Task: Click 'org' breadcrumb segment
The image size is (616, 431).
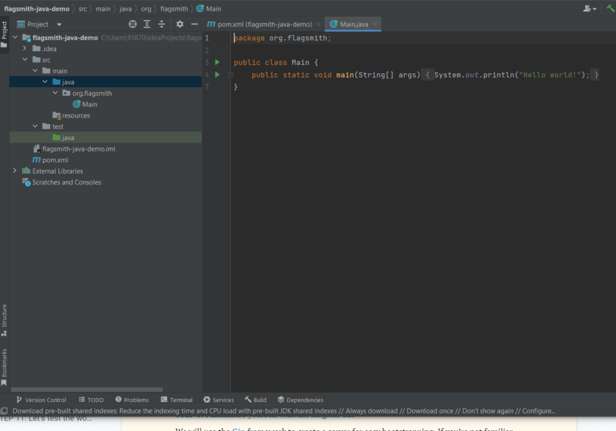Action: [146, 8]
